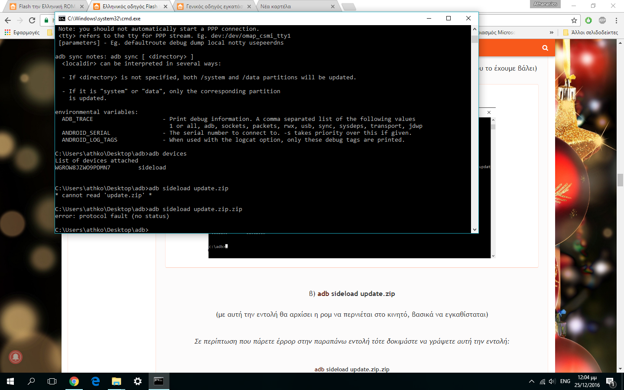Click the "adb devices" command line in cmd
Image resolution: width=624 pixels, height=390 pixels.
(121, 154)
